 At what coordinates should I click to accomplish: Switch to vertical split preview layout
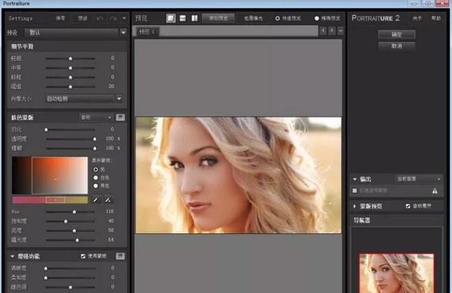pos(194,18)
